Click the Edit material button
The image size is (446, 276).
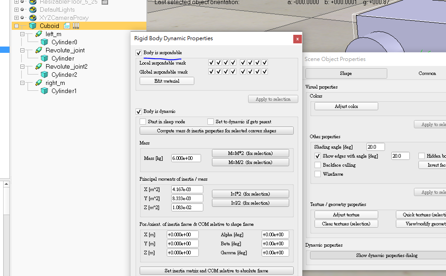pos(167,81)
